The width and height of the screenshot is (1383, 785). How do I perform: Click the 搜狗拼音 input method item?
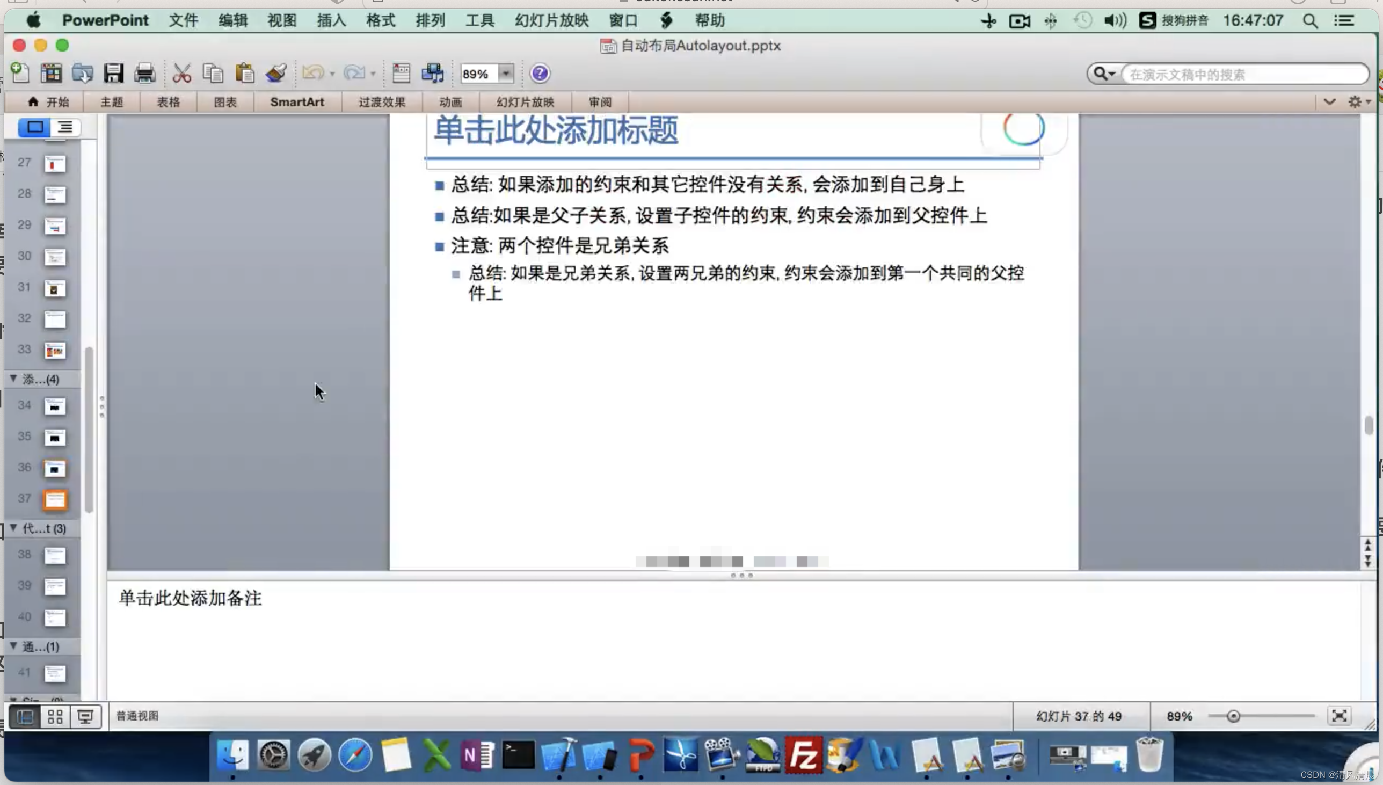(x=1173, y=21)
